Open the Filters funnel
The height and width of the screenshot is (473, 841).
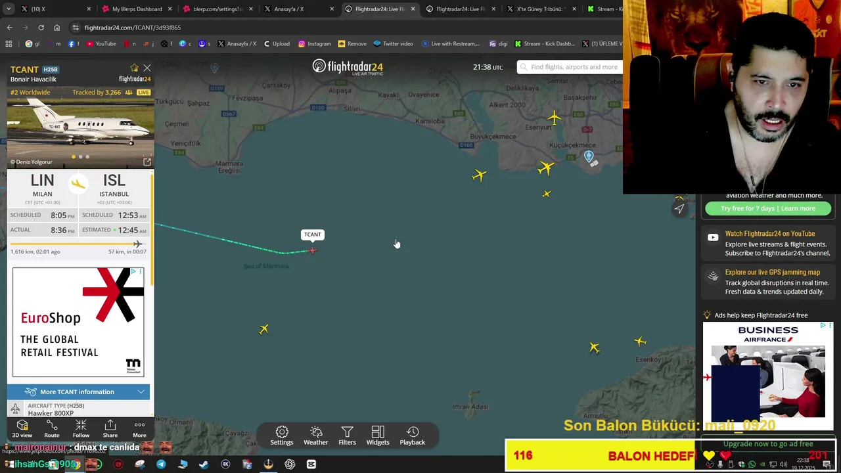click(x=347, y=436)
